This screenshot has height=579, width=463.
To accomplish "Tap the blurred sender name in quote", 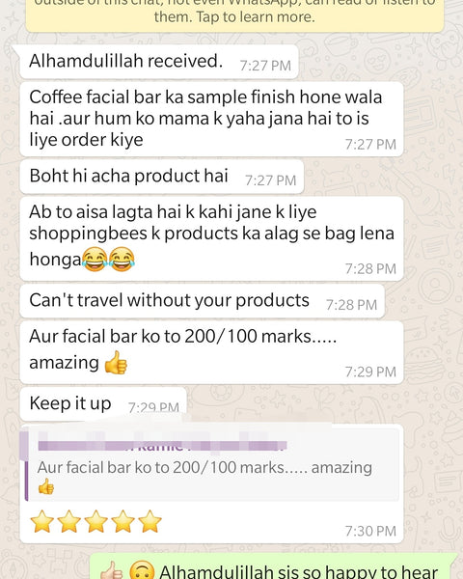I will (x=162, y=445).
